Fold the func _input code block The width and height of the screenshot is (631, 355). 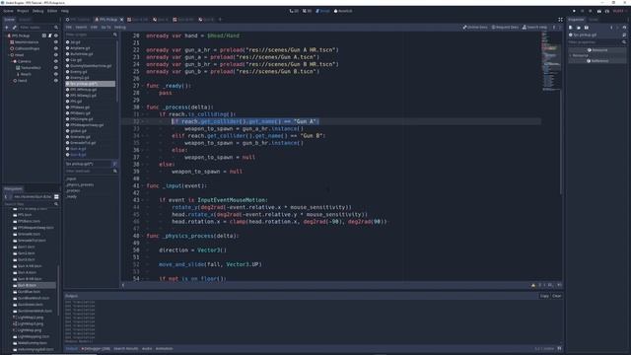click(142, 186)
